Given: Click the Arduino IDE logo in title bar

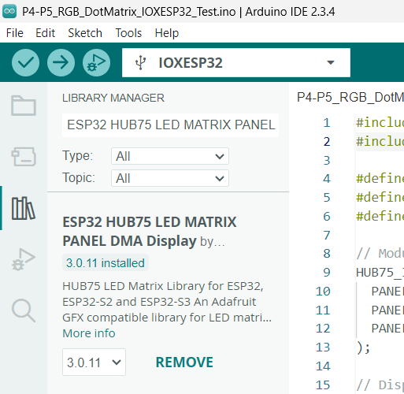Looking at the screenshot, I should coord(9,12).
